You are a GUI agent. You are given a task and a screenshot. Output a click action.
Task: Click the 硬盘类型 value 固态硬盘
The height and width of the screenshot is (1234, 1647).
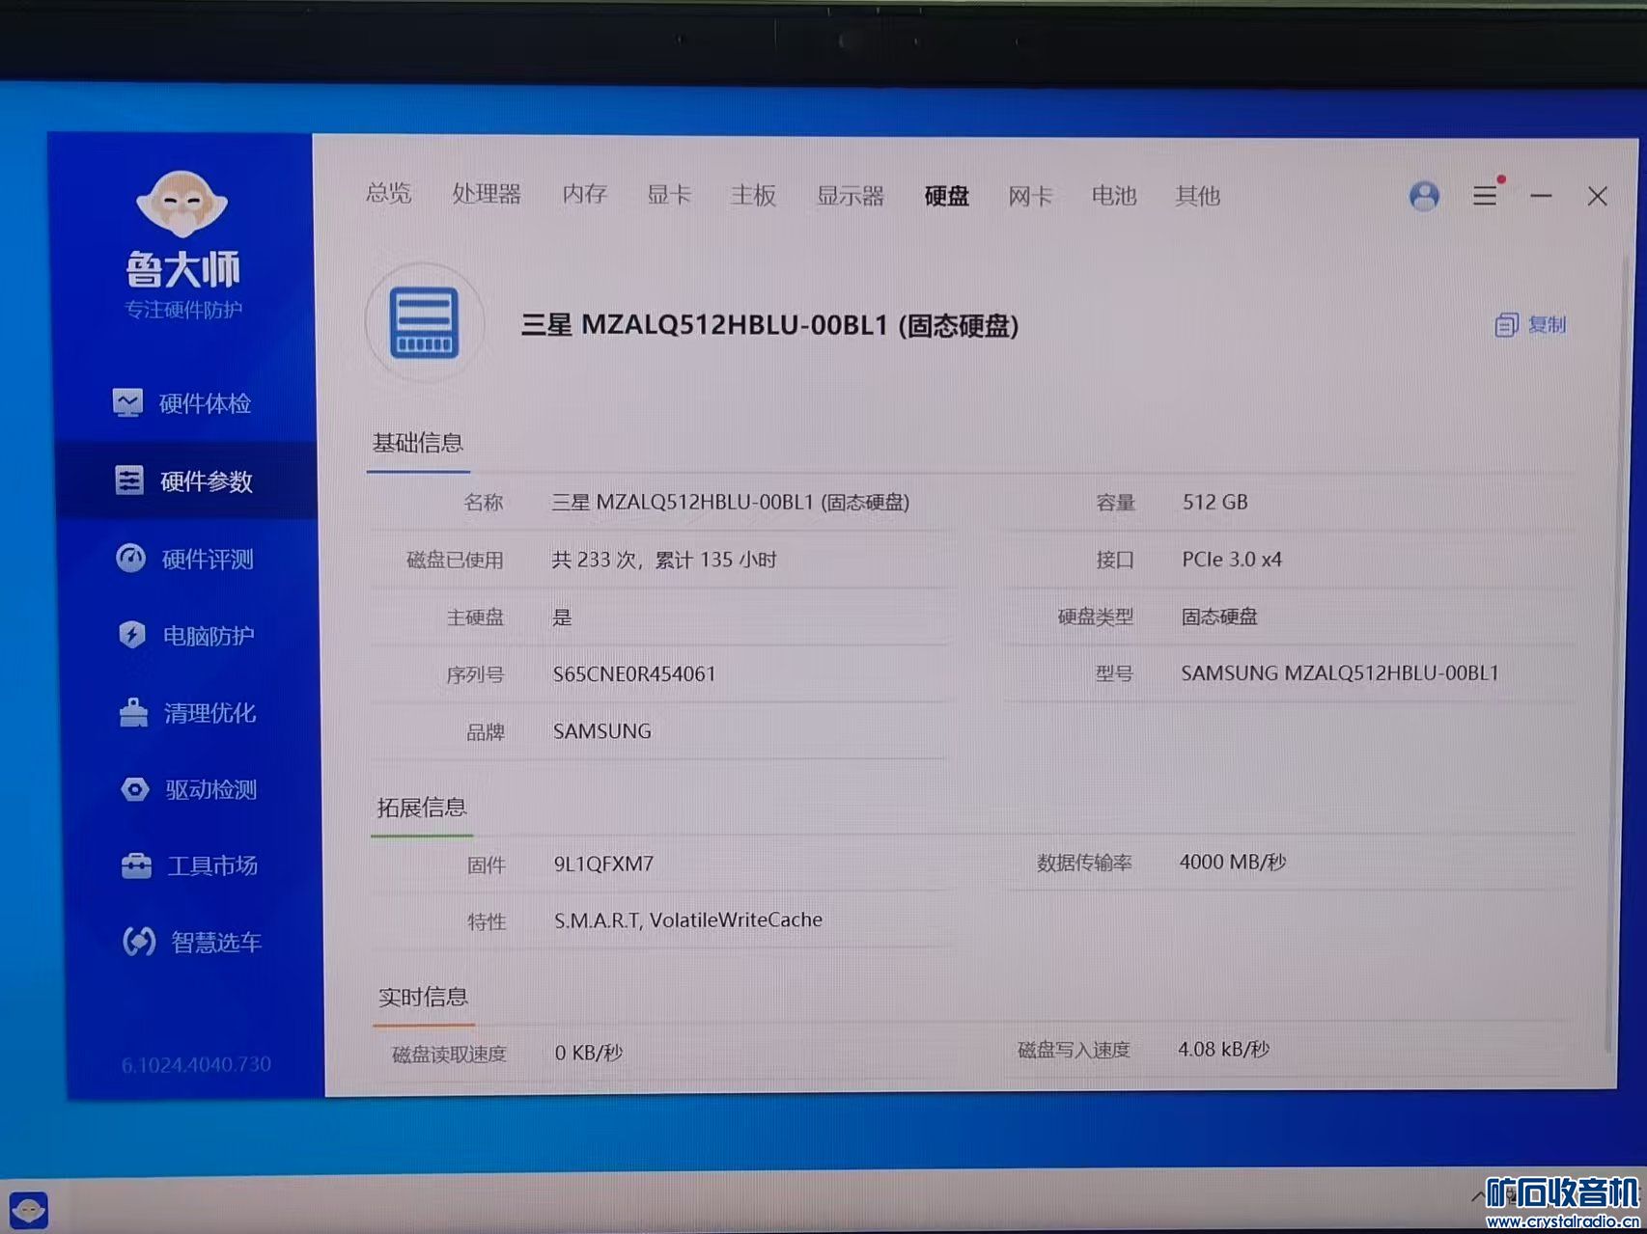tap(1219, 617)
